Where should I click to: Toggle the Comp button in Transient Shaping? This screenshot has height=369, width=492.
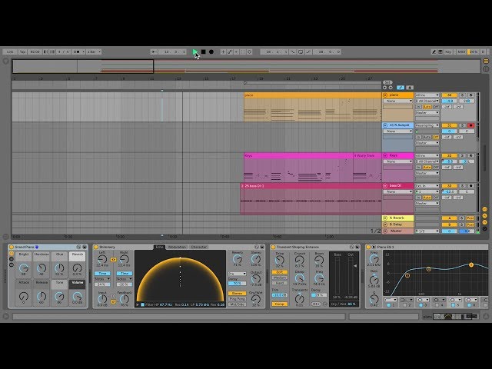279,304
